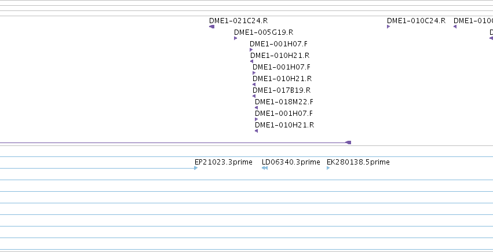Click the blue arrow beside EP21023.3prime
493x252 pixels.
click(196, 168)
